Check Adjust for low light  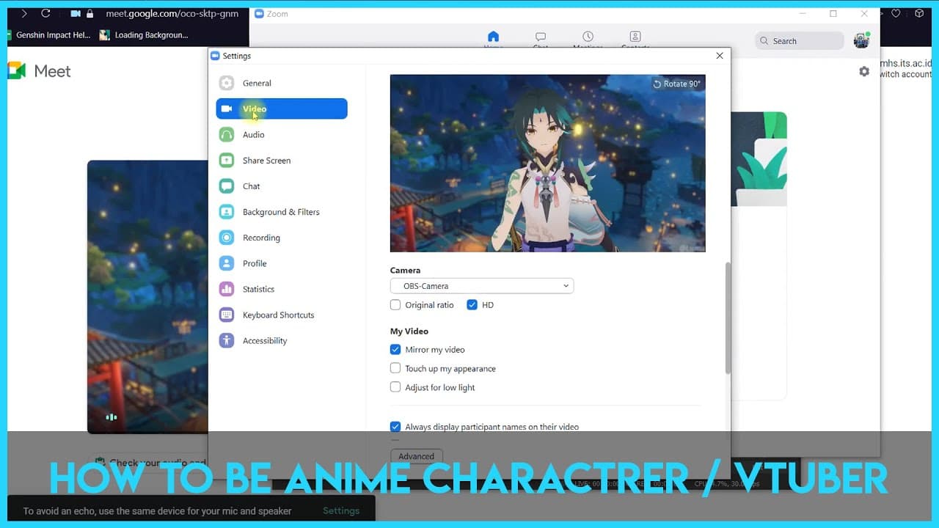tap(395, 387)
